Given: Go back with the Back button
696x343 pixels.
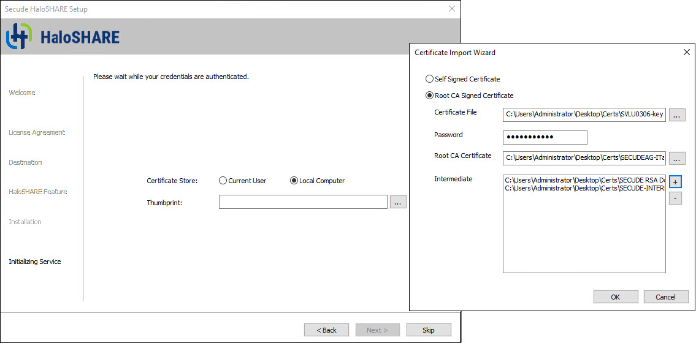Looking at the screenshot, I should tap(326, 330).
